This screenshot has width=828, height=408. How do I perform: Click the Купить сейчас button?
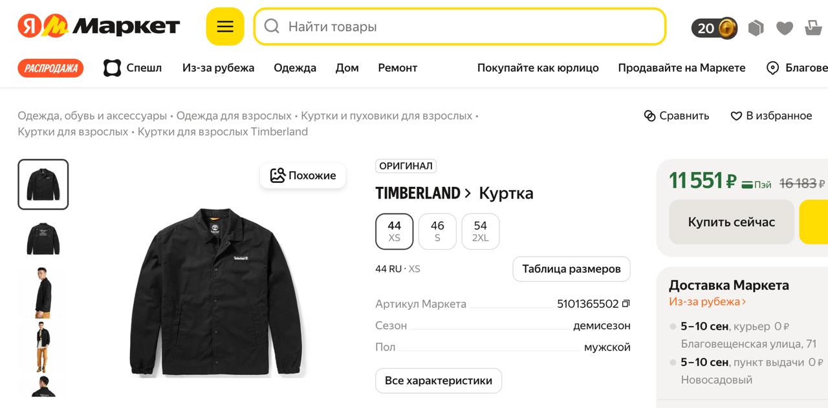pyautogui.click(x=732, y=222)
